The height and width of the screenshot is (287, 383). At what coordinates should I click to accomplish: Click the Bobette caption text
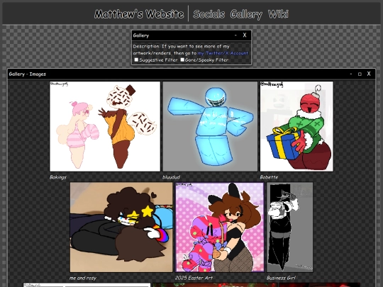269,177
